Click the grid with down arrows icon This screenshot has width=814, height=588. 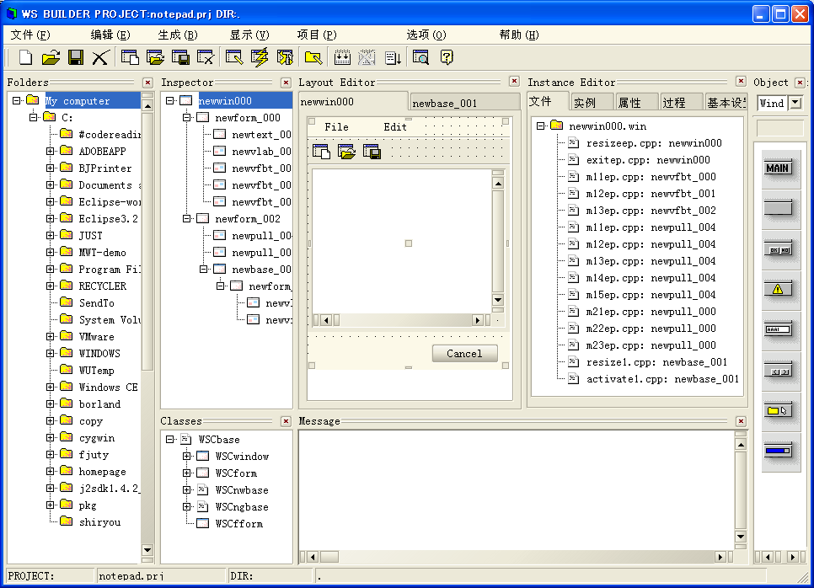[342, 57]
